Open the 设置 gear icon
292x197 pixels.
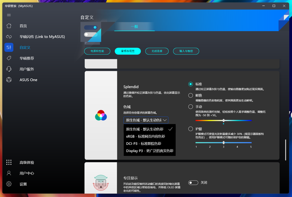(x=9, y=184)
